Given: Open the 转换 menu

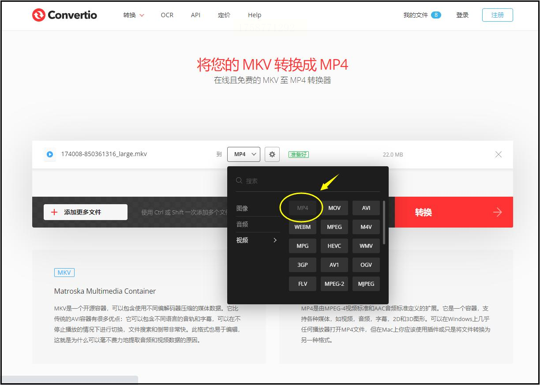Looking at the screenshot, I should click(x=134, y=15).
